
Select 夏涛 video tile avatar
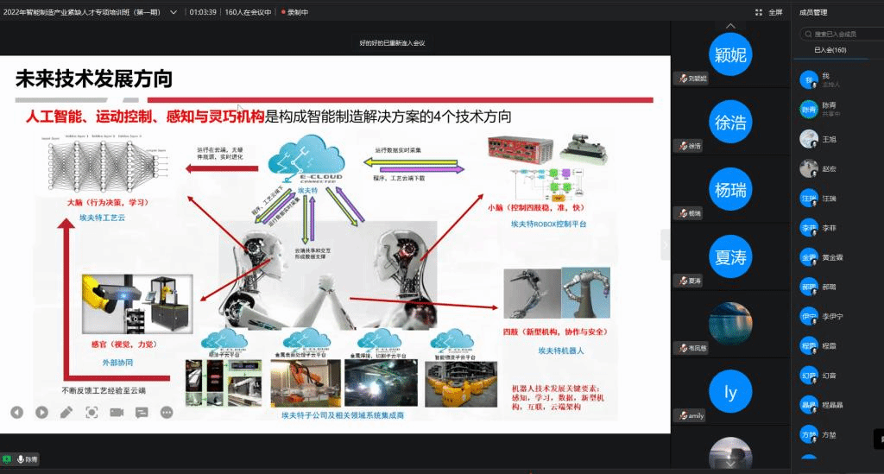coord(730,257)
